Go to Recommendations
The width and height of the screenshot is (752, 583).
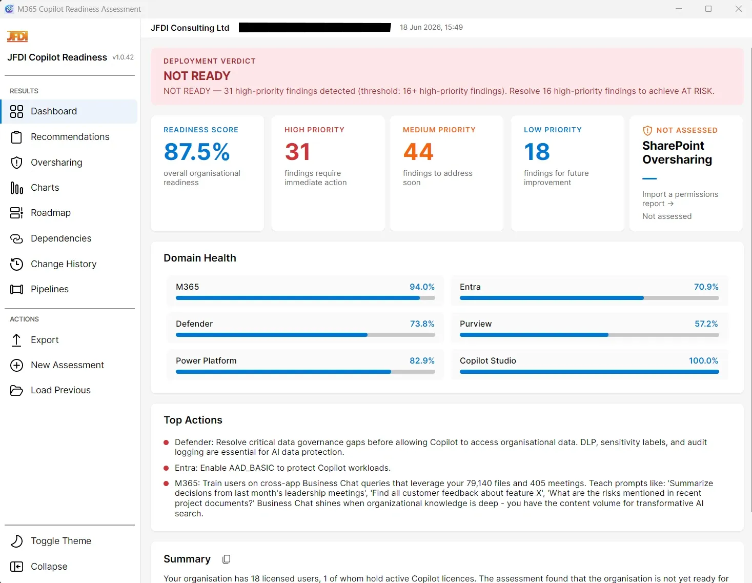69,137
